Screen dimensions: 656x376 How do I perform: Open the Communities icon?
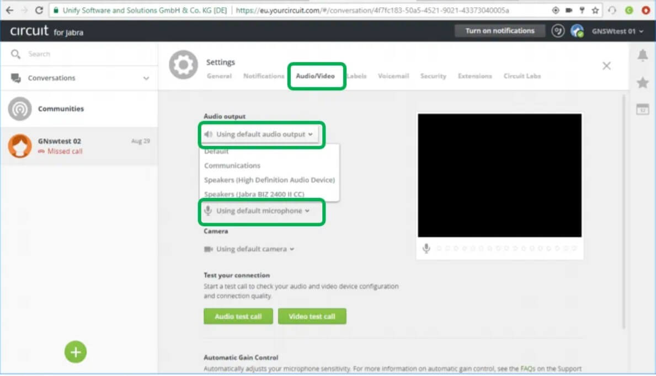click(20, 109)
